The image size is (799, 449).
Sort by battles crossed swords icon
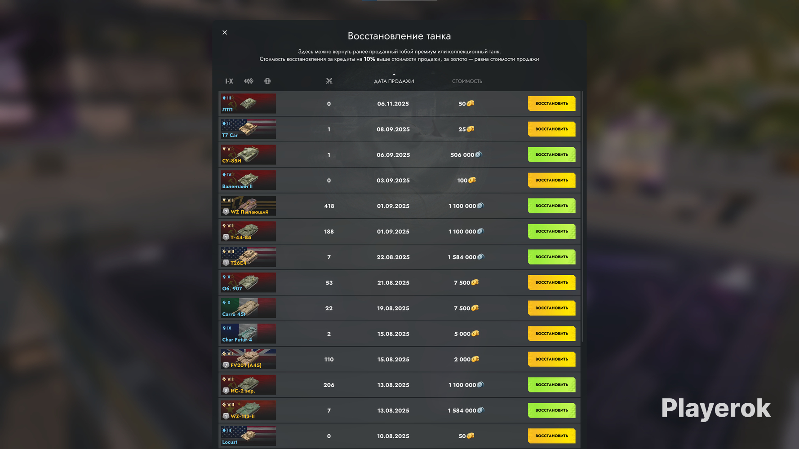(329, 81)
